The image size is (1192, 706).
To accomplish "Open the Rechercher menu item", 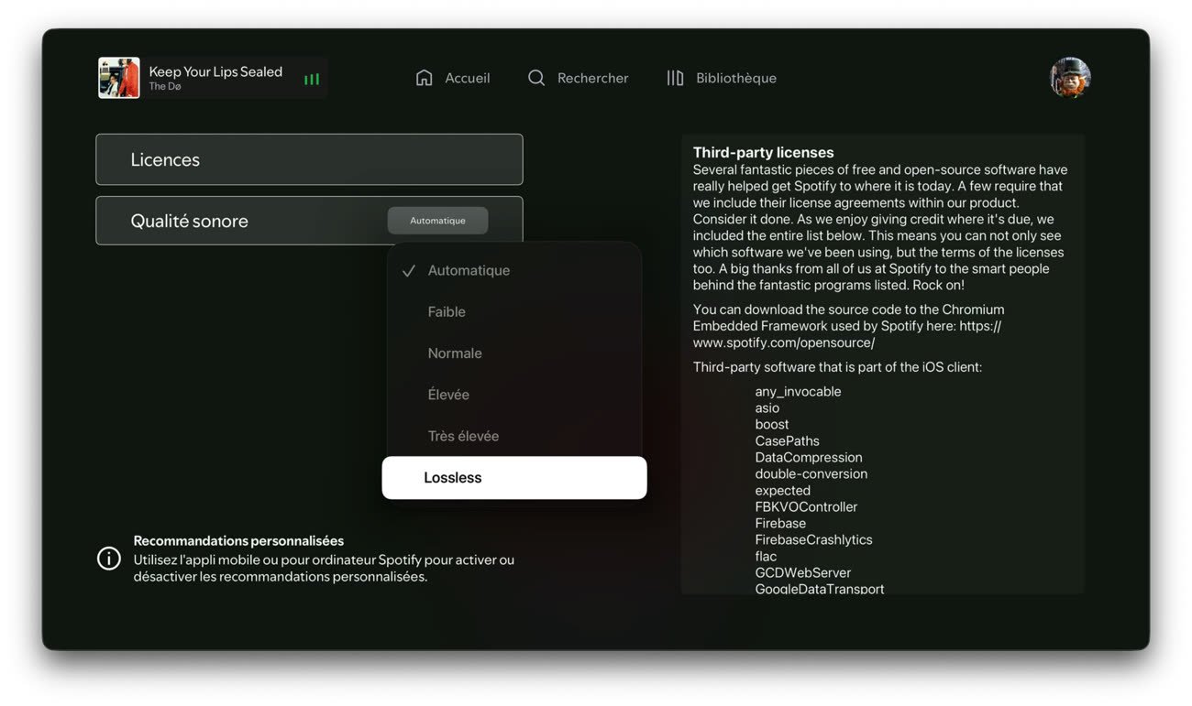I will (x=578, y=78).
